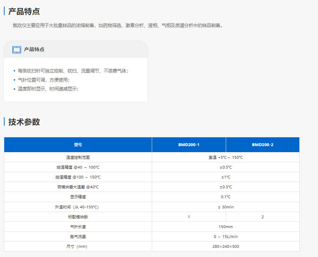Click the monitor icon in the 产品特点 card

click(x=17, y=50)
